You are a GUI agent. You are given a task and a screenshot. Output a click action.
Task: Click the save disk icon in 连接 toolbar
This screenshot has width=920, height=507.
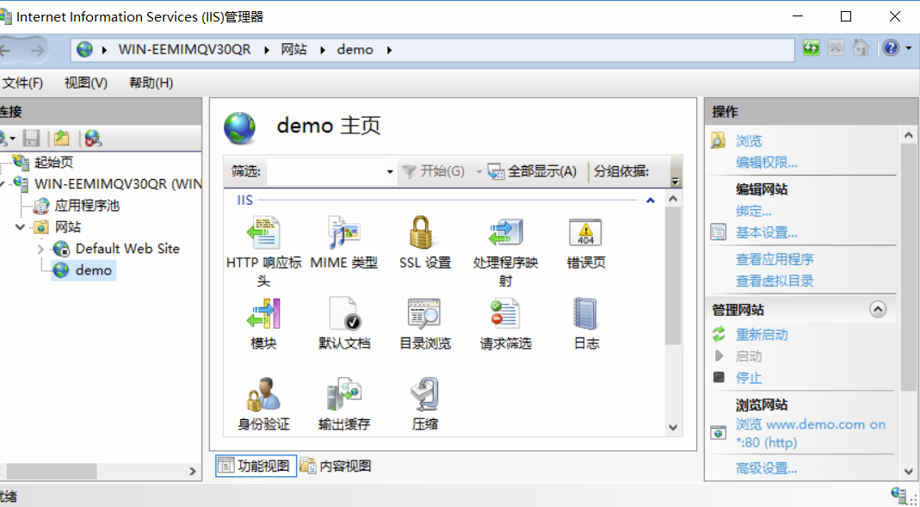[31, 139]
